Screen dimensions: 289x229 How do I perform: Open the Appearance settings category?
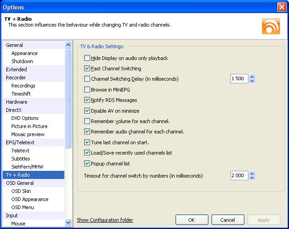click(x=24, y=53)
